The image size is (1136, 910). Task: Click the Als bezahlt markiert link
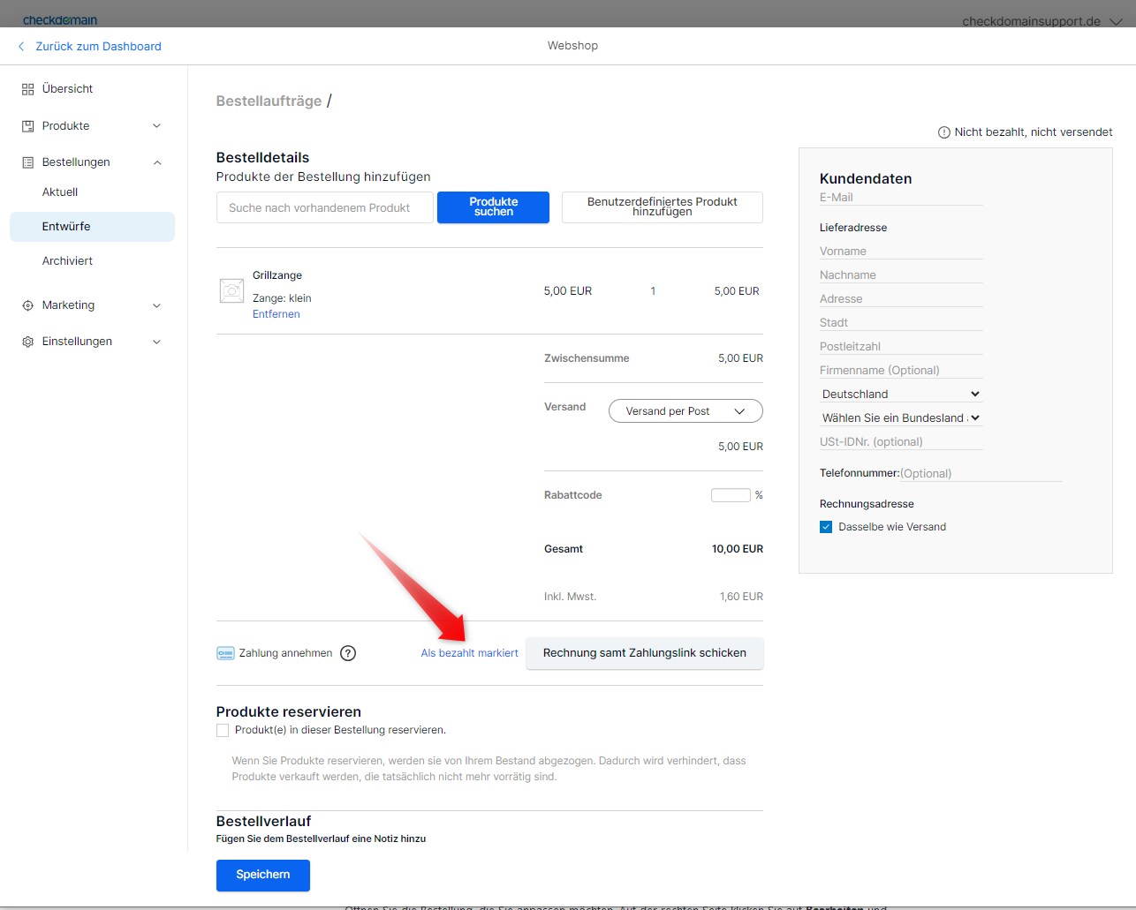(469, 653)
